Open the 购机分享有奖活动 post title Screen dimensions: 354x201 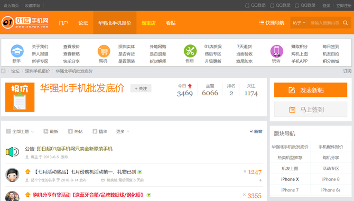click(89, 195)
